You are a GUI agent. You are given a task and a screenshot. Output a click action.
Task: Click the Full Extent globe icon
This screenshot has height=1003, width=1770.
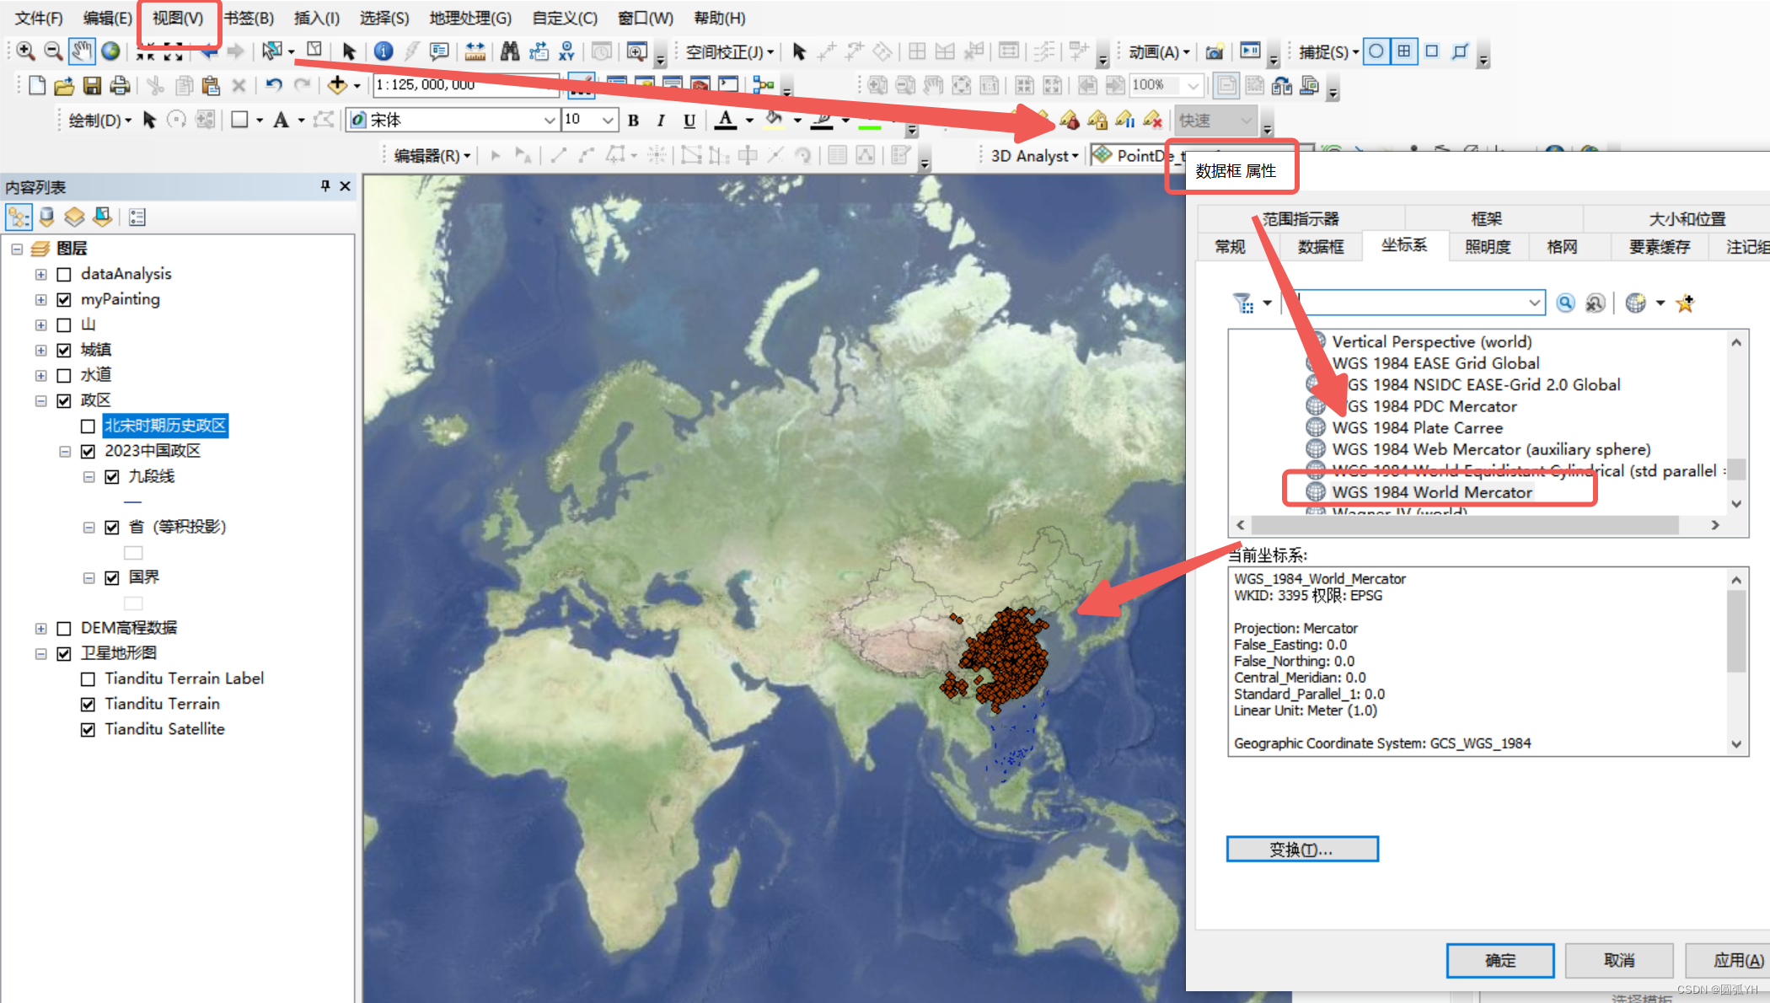pos(110,51)
